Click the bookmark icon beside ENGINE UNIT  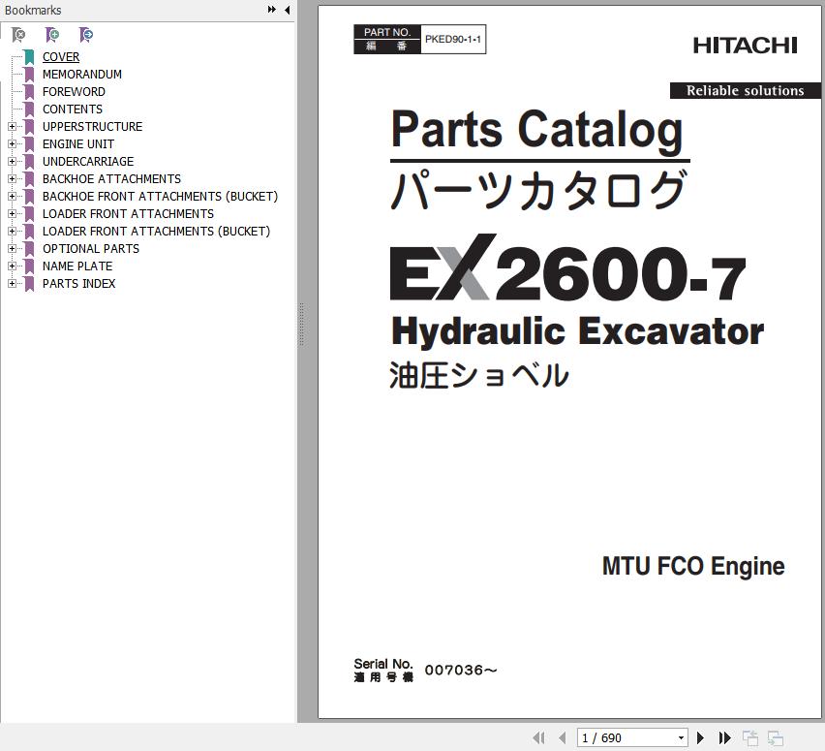29,143
